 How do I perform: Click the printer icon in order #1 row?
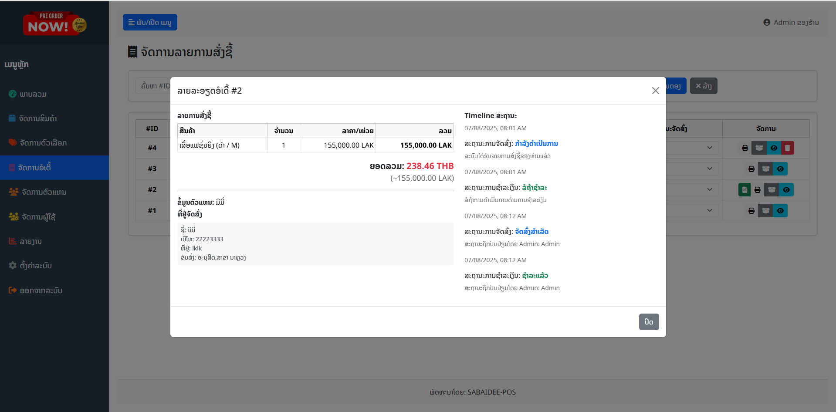point(751,211)
